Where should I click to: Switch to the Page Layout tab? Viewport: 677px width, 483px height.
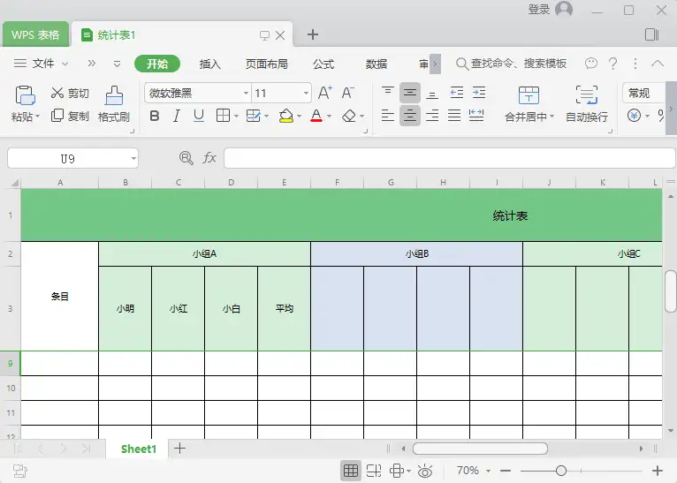click(267, 64)
